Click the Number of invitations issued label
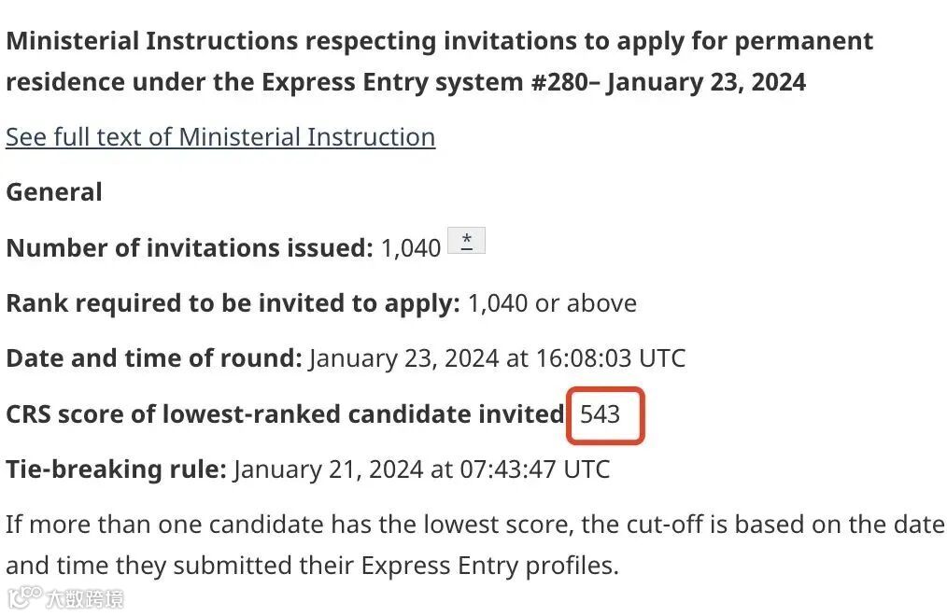Image resolution: width=947 pixels, height=616 pixels. point(190,248)
